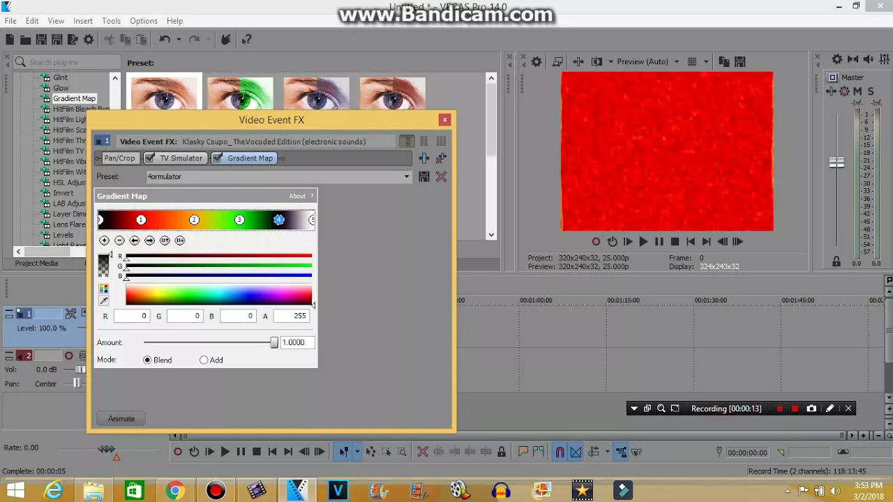Click the Animate button
893x502 pixels.
pos(121,418)
